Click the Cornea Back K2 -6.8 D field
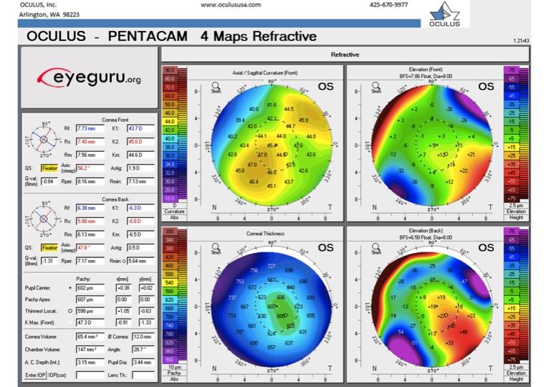This screenshot has width=549, height=387. 140,221
